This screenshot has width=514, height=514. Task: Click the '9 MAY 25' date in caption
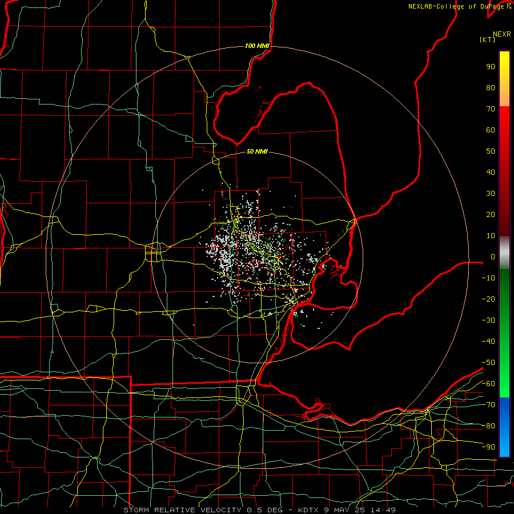click(346, 510)
